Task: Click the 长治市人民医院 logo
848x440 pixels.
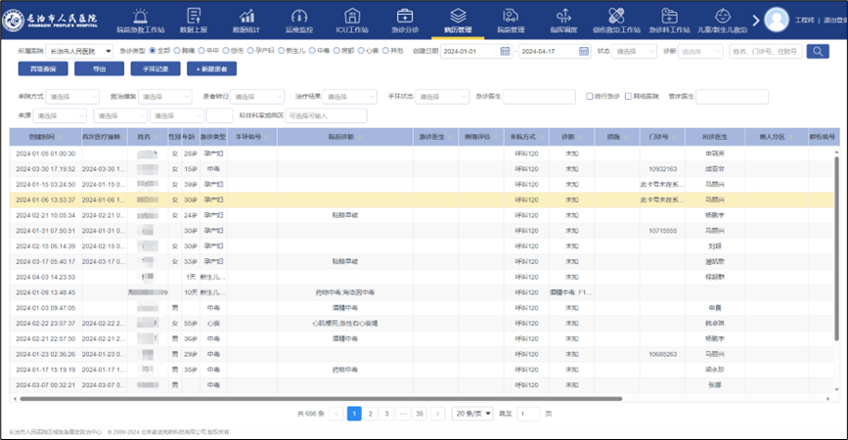Action: [x=50, y=20]
